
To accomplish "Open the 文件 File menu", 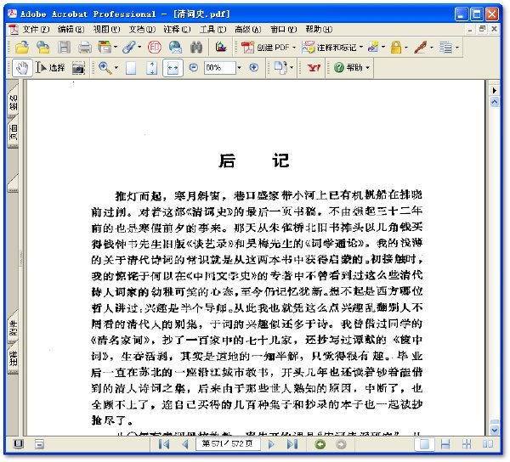I will click(x=36, y=30).
